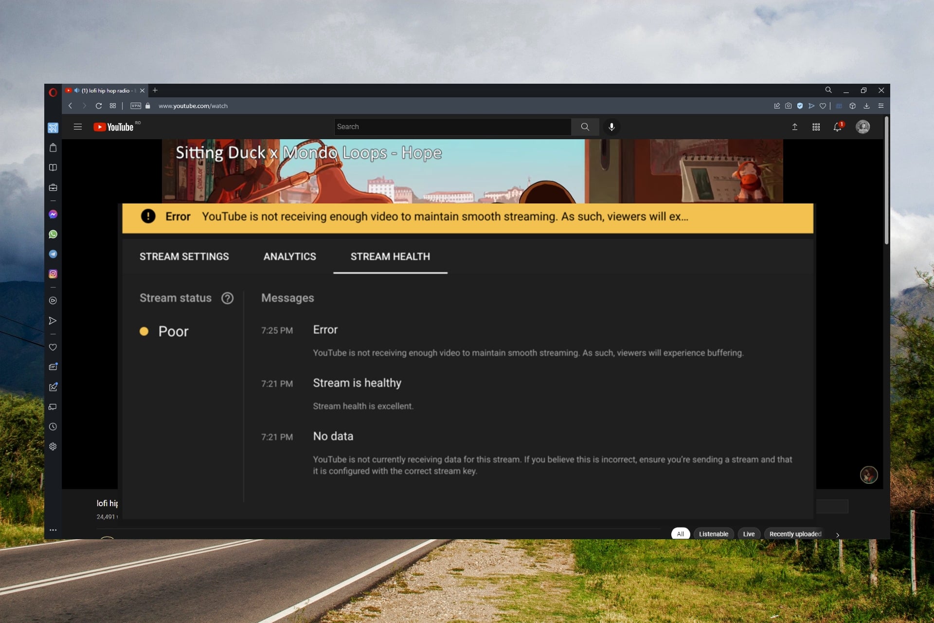Open Instagram from the sidebar
934x623 pixels.
pos(53,273)
